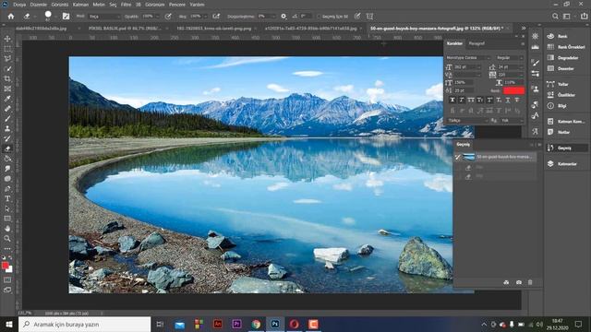Screen dimensions: 591x332
Task: Open the Yollar panel
Action: (558, 84)
